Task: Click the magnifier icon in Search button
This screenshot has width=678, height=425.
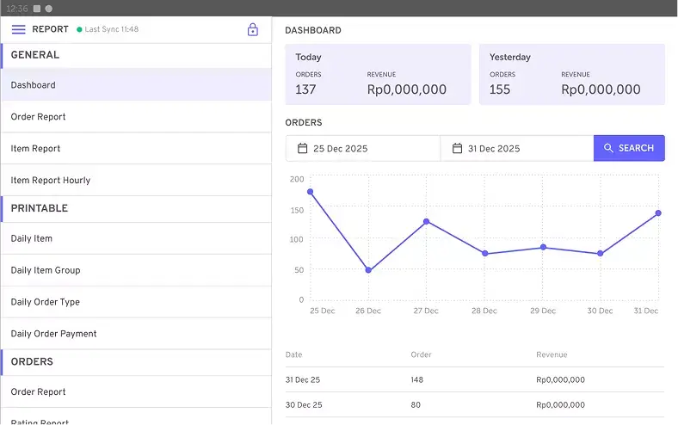Action: click(608, 148)
